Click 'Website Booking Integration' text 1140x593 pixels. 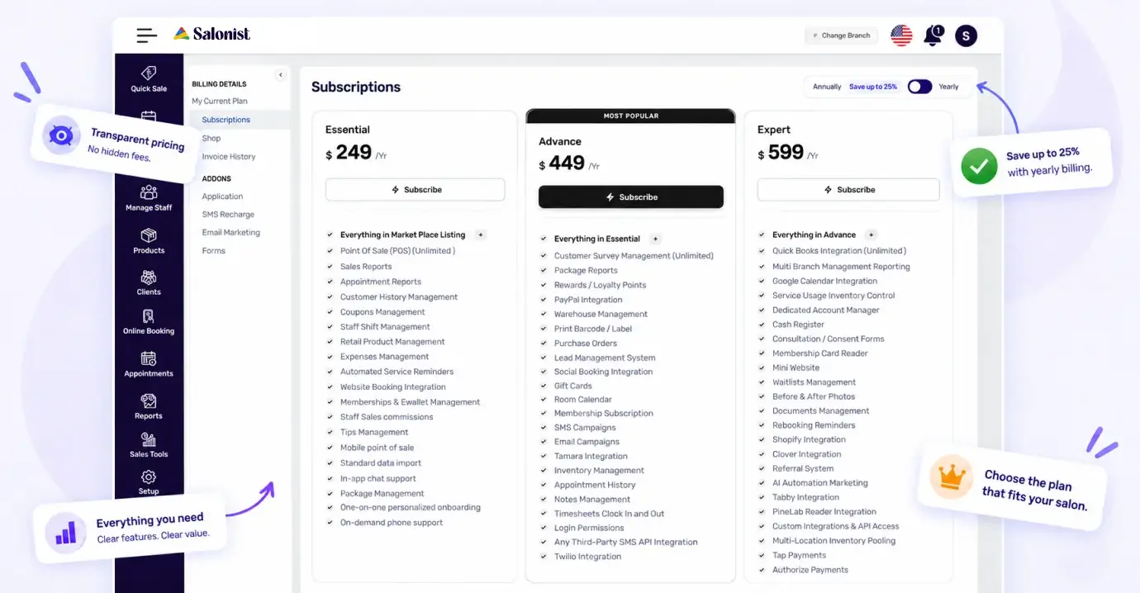tap(393, 387)
